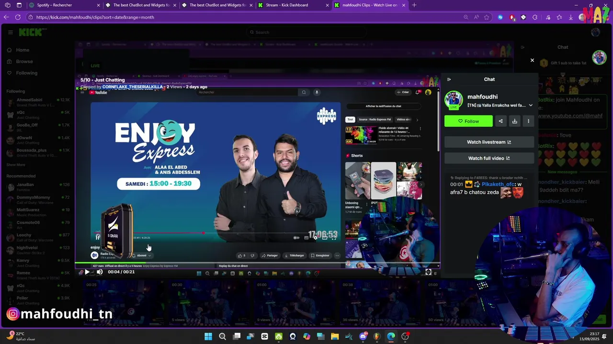The height and width of the screenshot is (344, 613).
Task: Open Ramee in Recommended channels
Action: pos(38,276)
